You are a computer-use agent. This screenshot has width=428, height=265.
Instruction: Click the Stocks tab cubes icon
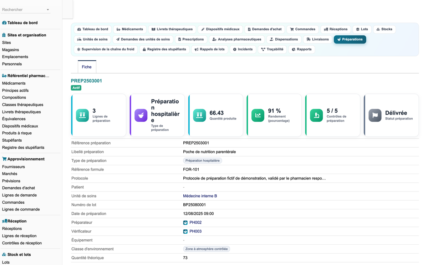[378, 29]
